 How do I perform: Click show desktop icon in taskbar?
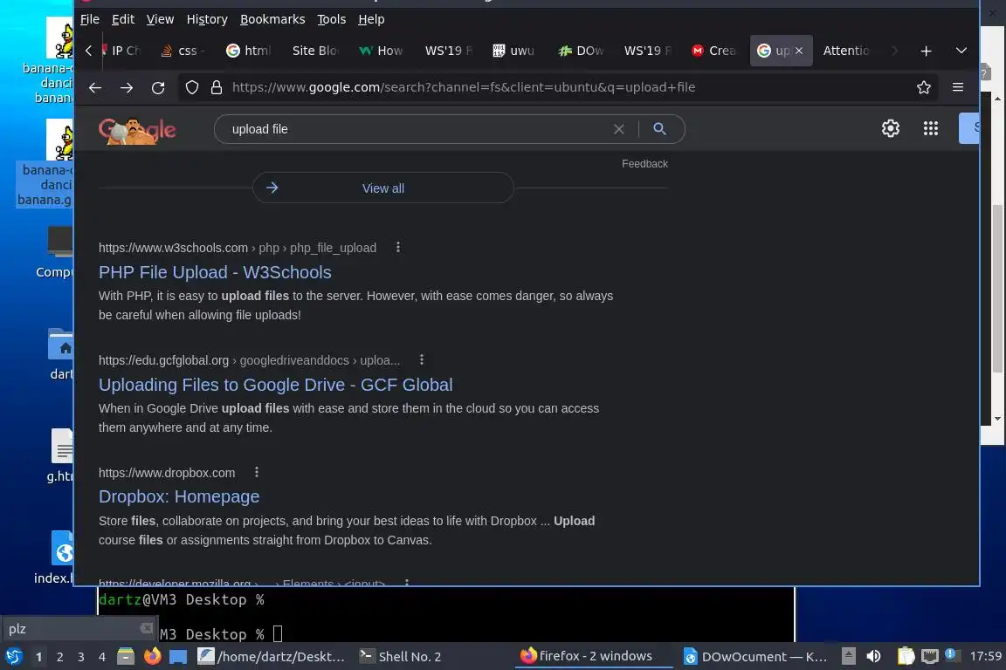178,657
